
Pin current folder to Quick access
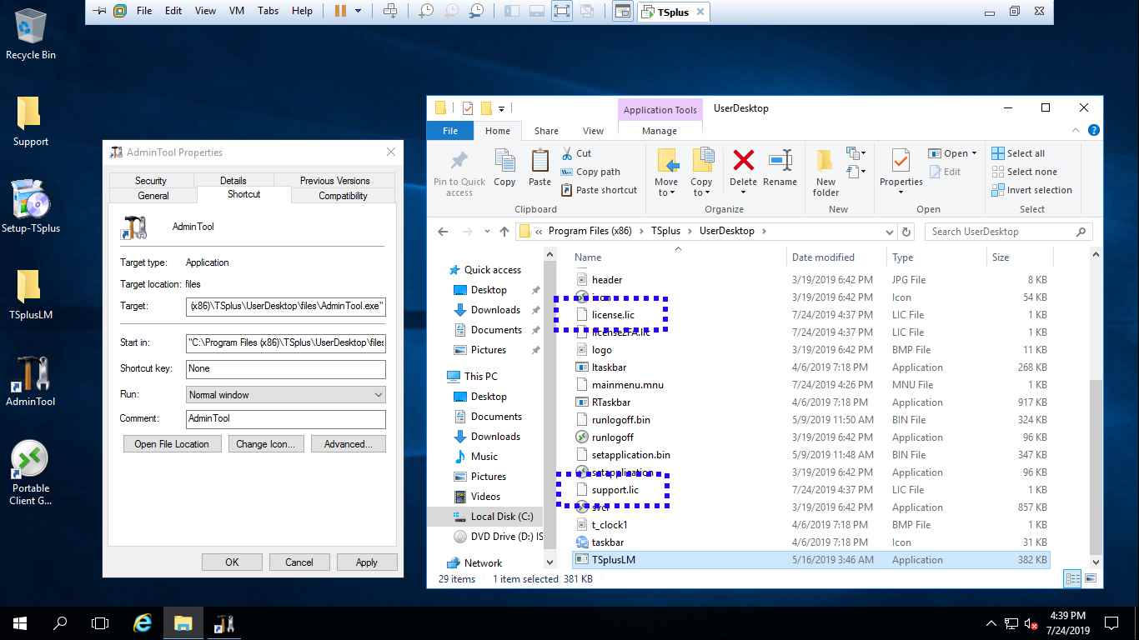tap(459, 171)
